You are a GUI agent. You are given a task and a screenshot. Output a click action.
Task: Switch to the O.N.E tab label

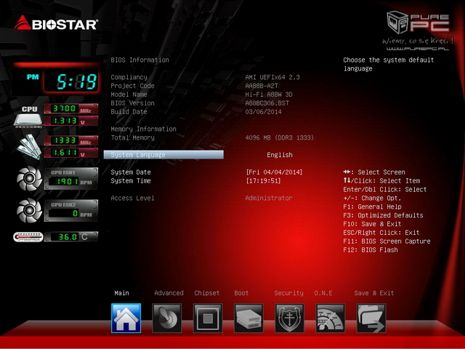(323, 293)
